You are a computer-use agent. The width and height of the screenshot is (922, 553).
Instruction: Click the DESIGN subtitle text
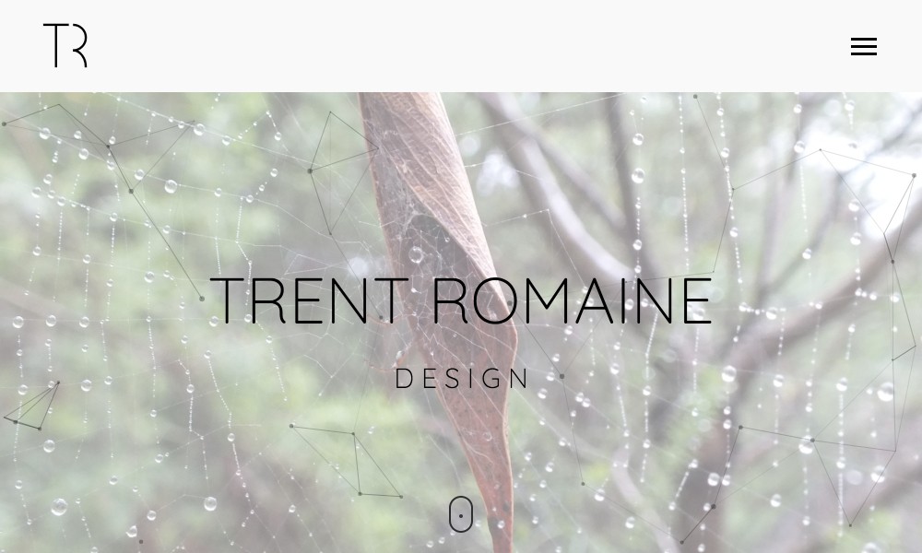[x=462, y=379]
